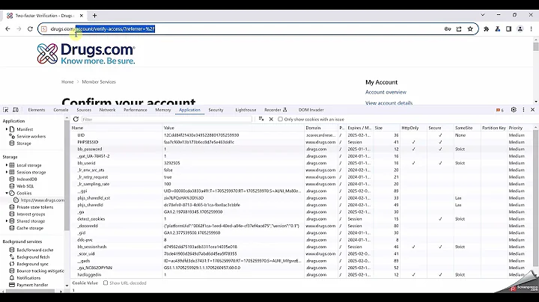Viewport: 539px width, 302px height.
Task: Open the Chrome profile avatar
Action: (520, 29)
